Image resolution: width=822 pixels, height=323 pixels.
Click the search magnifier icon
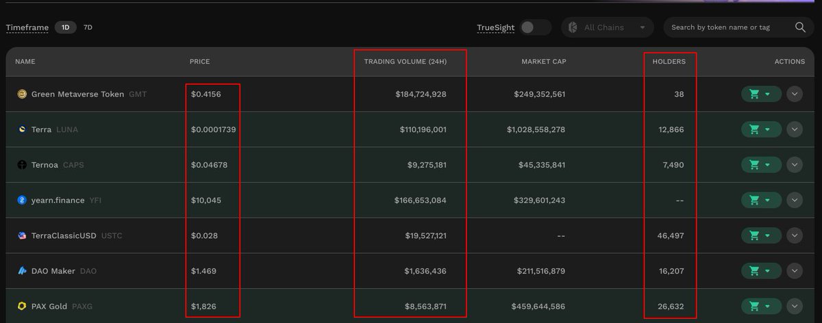pyautogui.click(x=800, y=27)
